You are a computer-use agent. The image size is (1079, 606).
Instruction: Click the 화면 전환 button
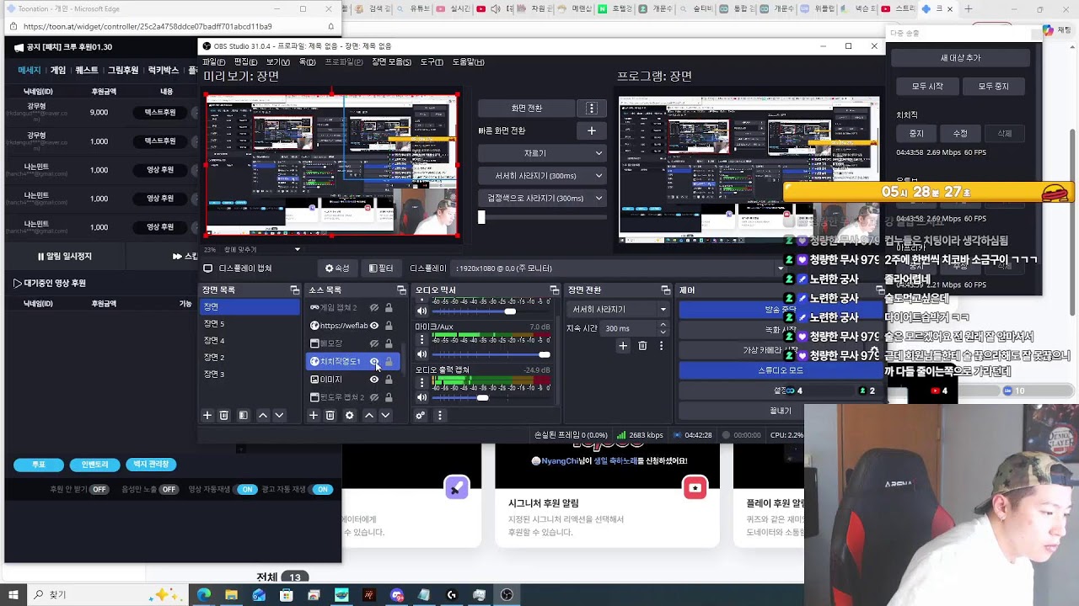pyautogui.click(x=527, y=109)
